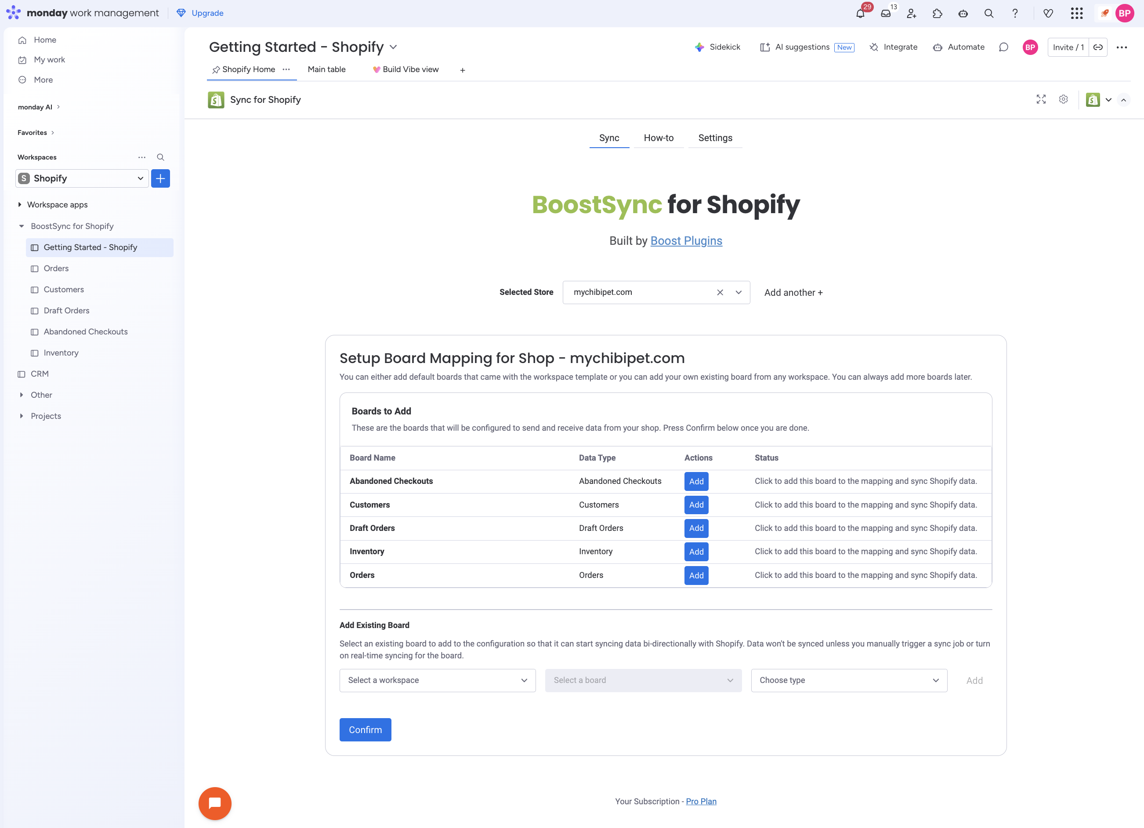The height and width of the screenshot is (828, 1144).
Task: Collapse the Sync for Shopify view header
Action: click(x=1124, y=100)
